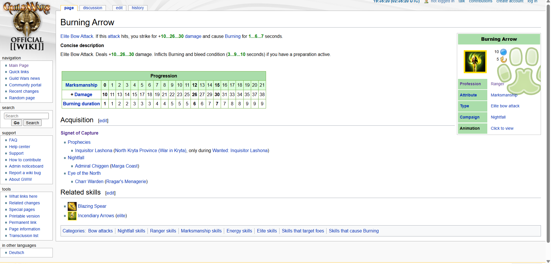Open What links here tool
The height and width of the screenshot is (264, 551).
click(x=23, y=196)
